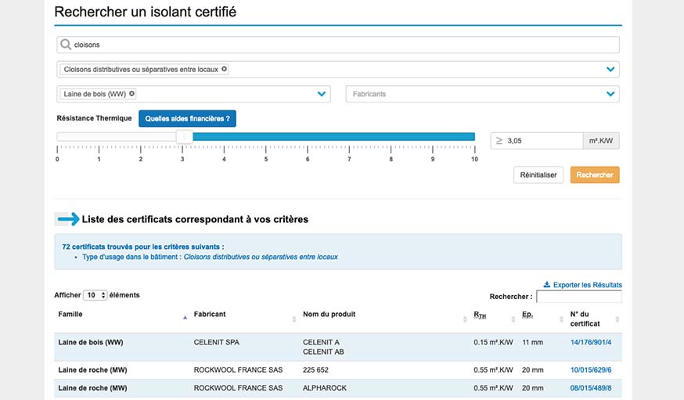Click the download icon beside Exporter les Résultats

[546, 284]
